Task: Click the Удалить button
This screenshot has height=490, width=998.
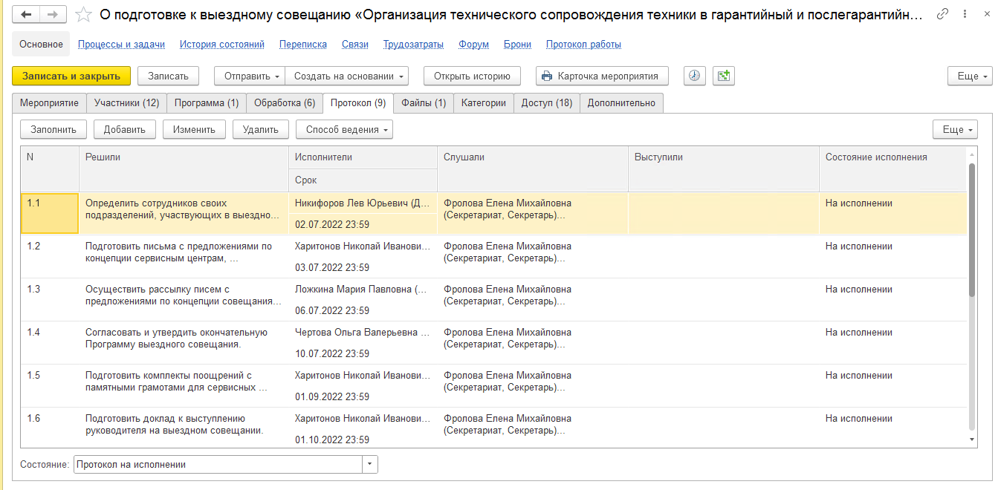Action: coord(260,129)
